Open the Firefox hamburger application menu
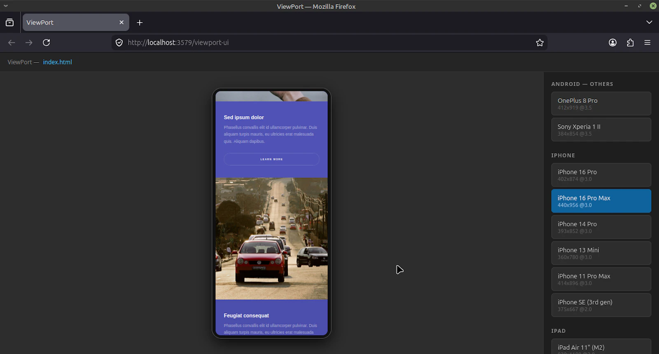The image size is (659, 354). point(647,42)
